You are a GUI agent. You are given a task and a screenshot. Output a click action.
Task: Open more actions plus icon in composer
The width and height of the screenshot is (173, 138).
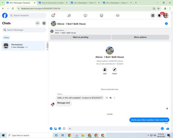[51, 129]
